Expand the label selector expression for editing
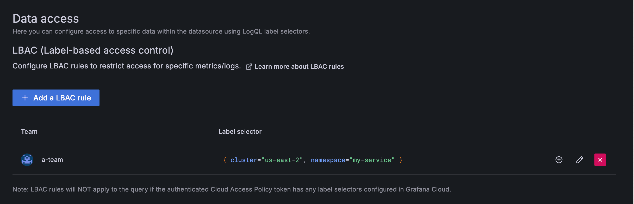The height and width of the screenshot is (204, 634). click(x=580, y=160)
